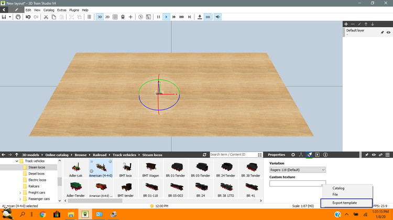The height and width of the screenshot is (220, 393).
Task: Open the info properties tab
Action: (x=325, y=155)
